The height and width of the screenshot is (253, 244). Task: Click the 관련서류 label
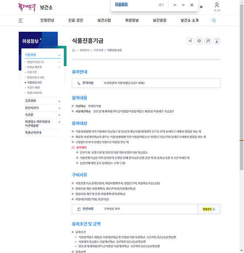pos(88,209)
